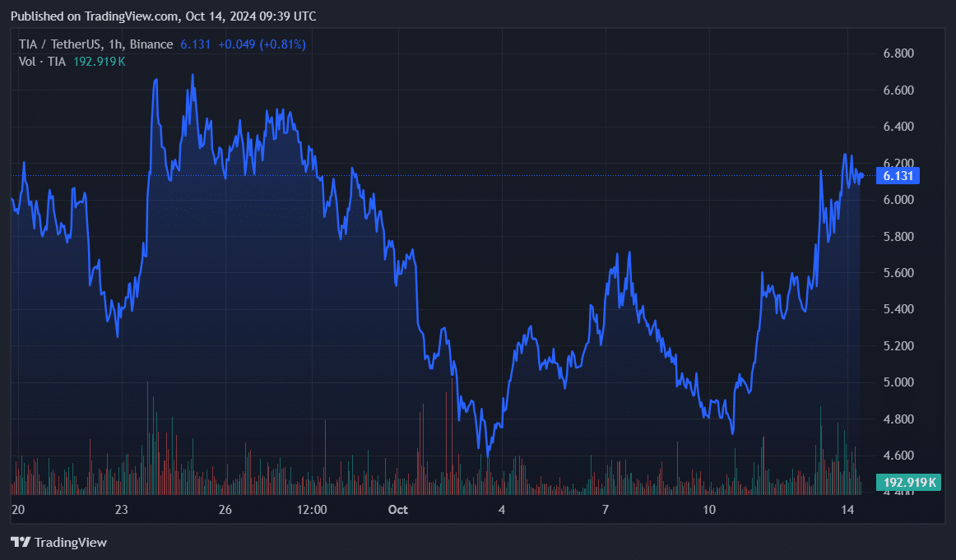Click the 12:00 time axis label
Viewport: 956px width, 560px height.
pos(311,510)
